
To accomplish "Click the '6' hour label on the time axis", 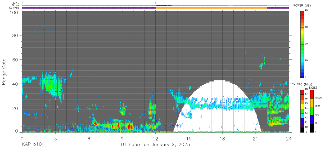I will coord(89,138).
